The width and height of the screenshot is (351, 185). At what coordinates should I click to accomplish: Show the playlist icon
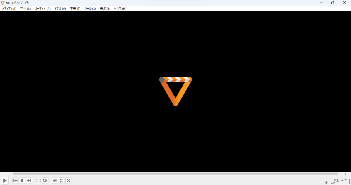click(x=55, y=180)
